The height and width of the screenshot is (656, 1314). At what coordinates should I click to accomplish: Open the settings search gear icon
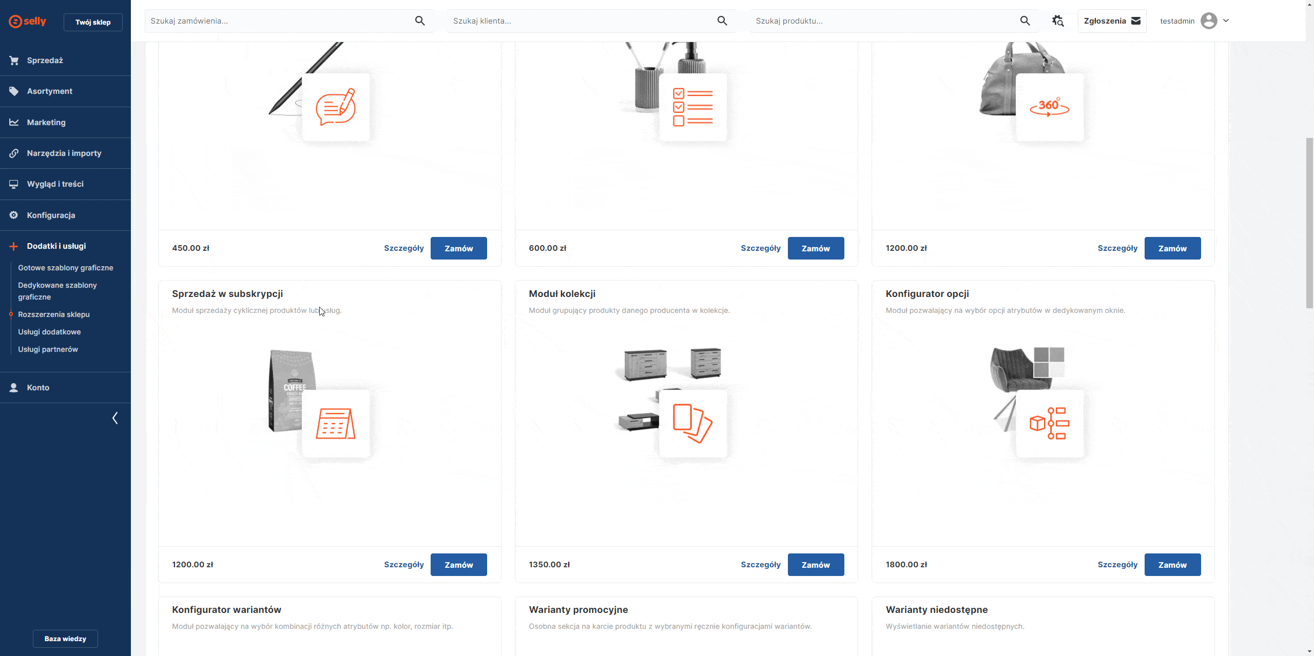point(1058,21)
